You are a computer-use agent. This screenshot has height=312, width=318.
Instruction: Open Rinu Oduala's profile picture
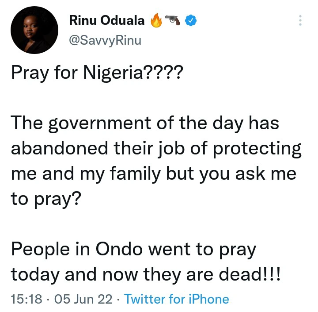tap(34, 30)
